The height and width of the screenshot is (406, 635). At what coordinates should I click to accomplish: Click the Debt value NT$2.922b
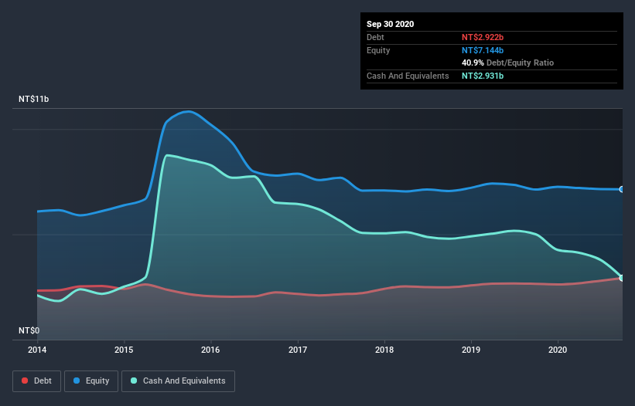coord(483,37)
